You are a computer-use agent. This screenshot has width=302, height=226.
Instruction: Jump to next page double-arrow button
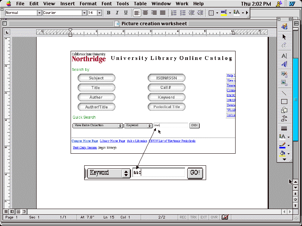[x=295, y=205]
